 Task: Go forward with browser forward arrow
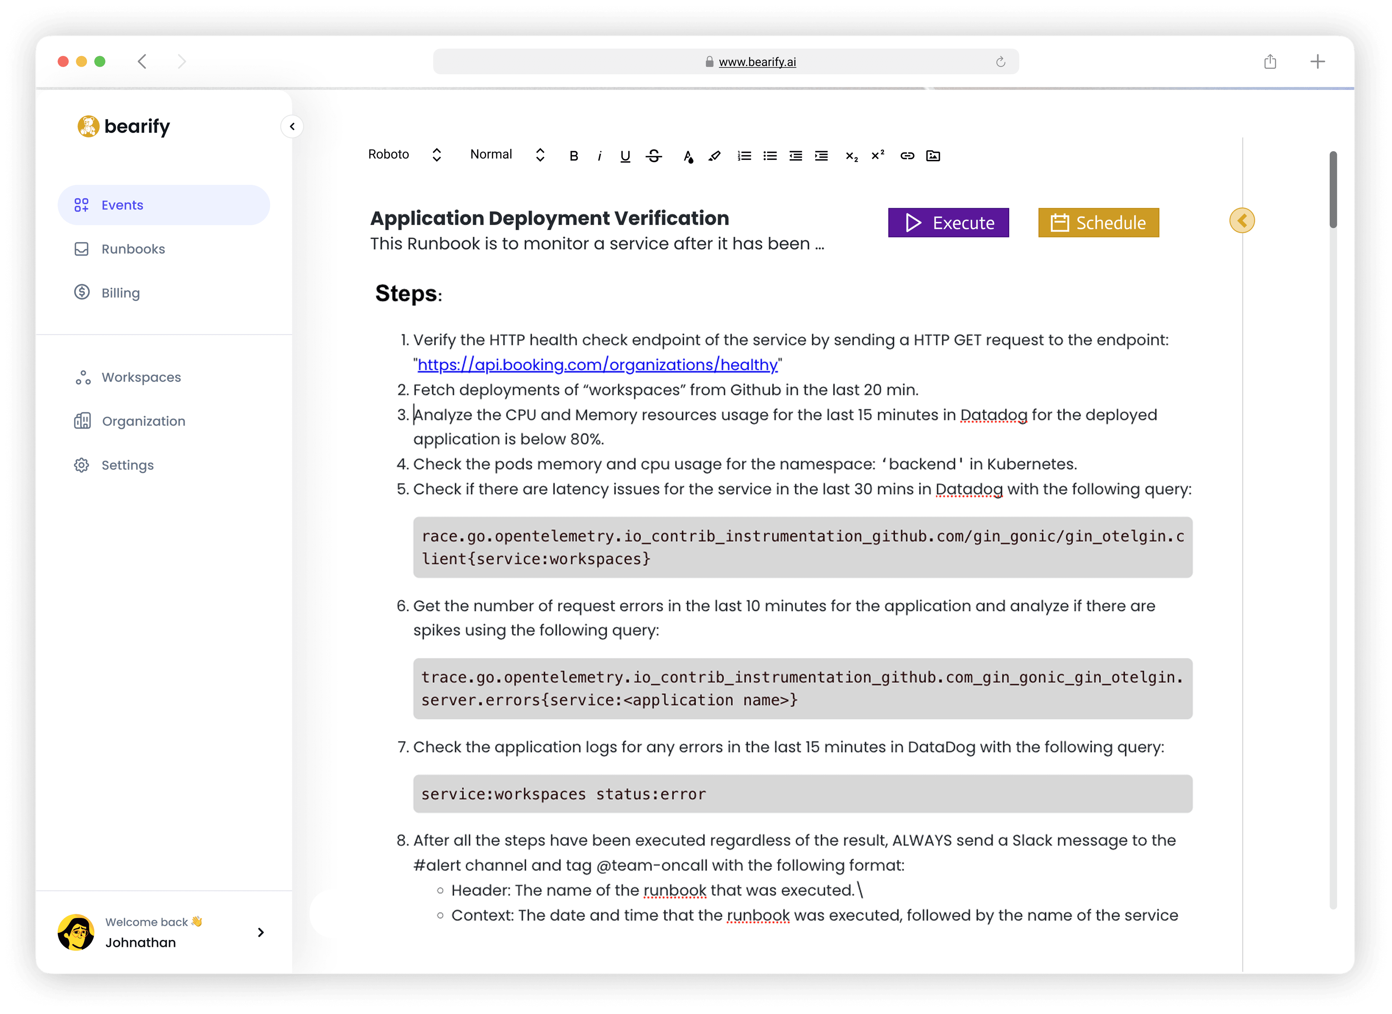coord(182,61)
